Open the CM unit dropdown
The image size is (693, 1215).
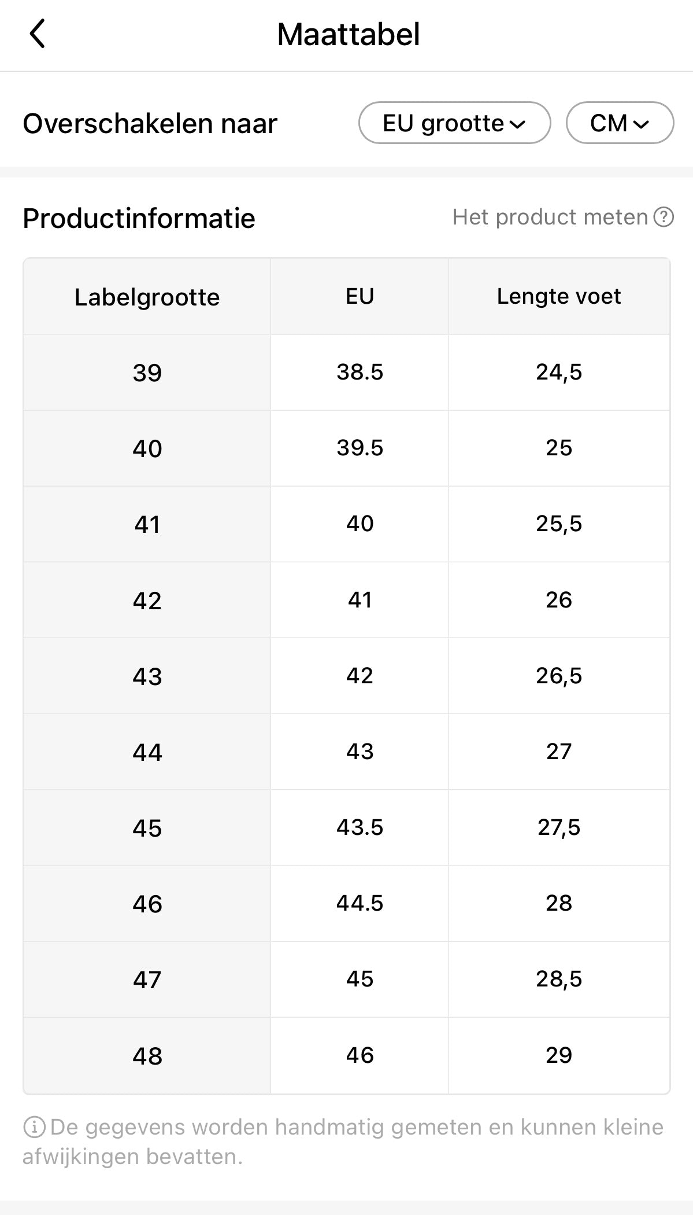tap(620, 123)
